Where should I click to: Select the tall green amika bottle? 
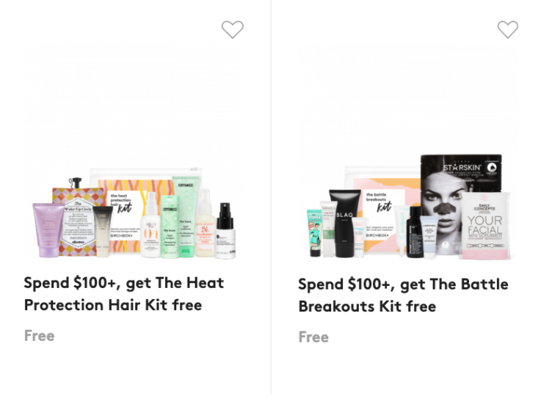[186, 216]
